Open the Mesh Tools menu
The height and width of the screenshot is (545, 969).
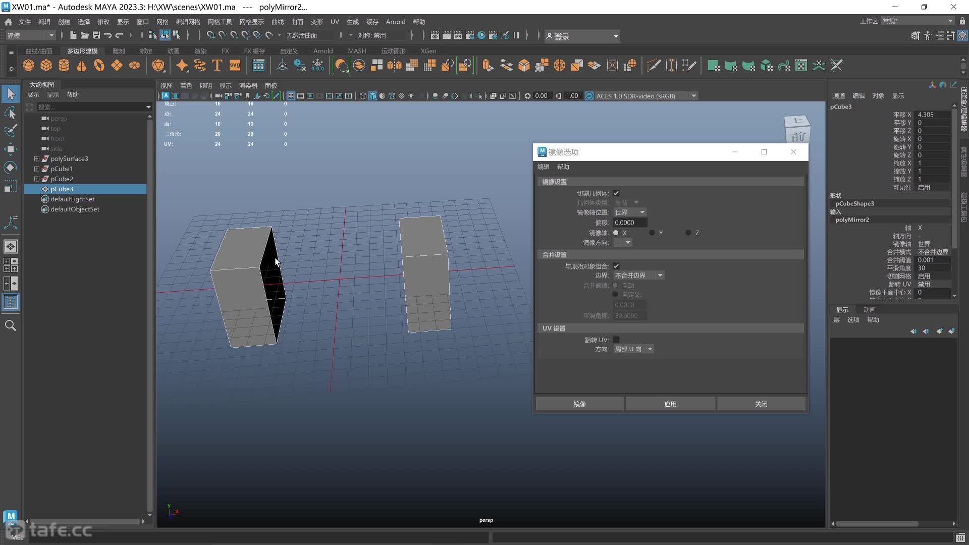tap(220, 22)
